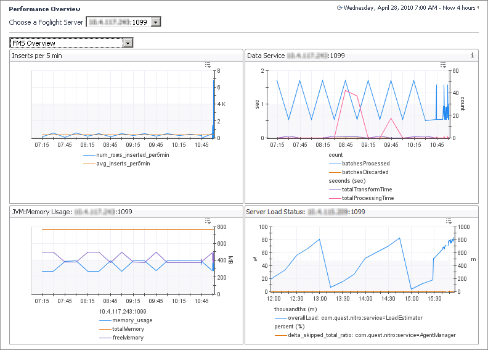Open the Foglight Server dropdown

pos(156,22)
